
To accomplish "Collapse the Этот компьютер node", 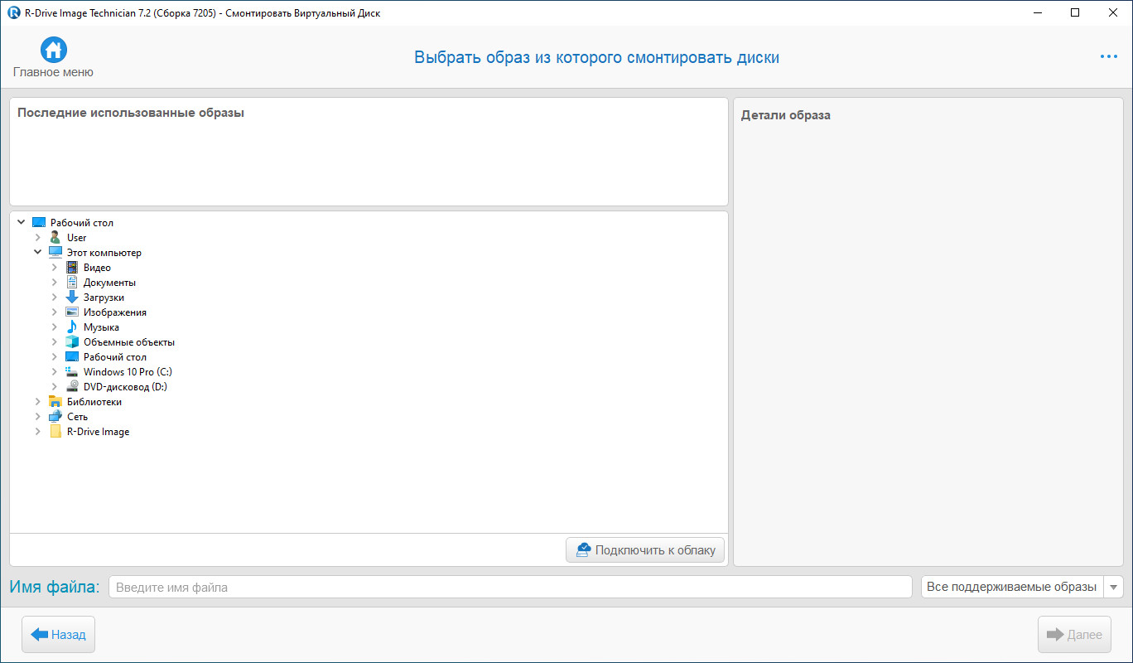I will (x=37, y=253).
